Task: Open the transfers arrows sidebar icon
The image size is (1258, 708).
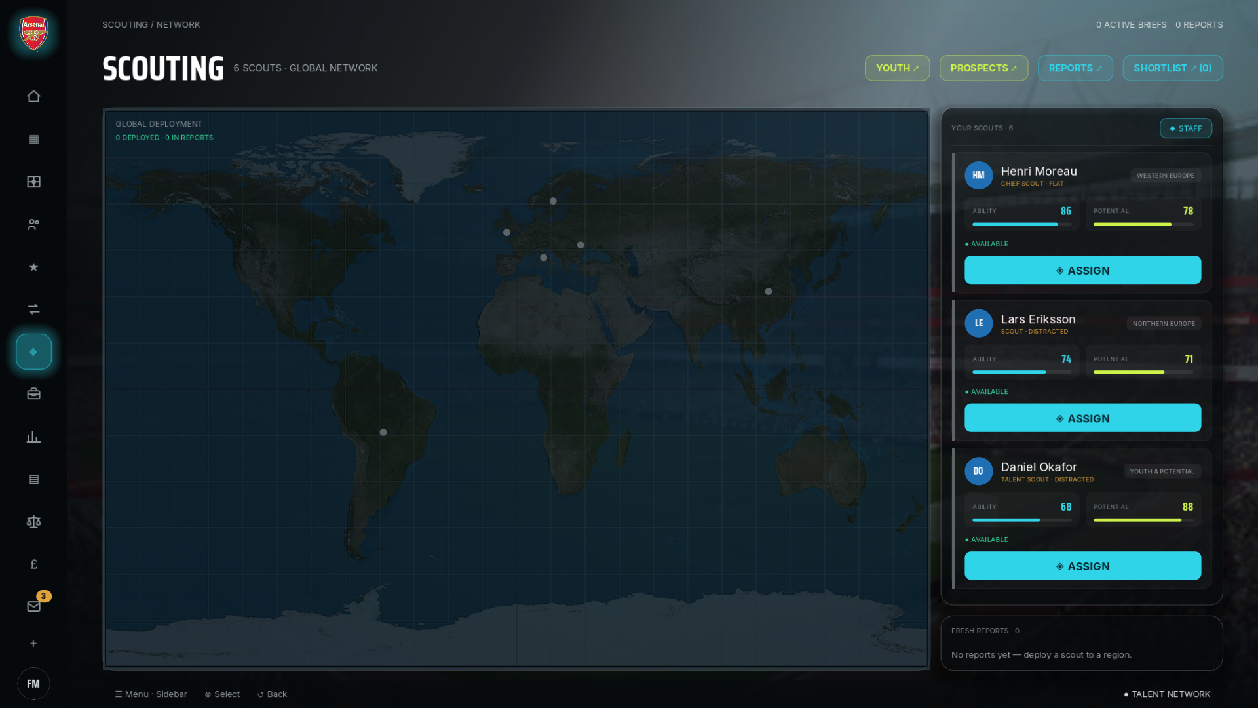Action: (33, 309)
